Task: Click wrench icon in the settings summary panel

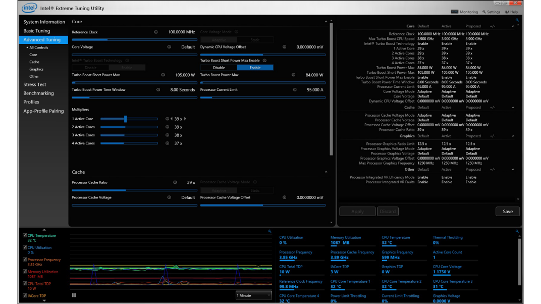Action: click(x=517, y=20)
